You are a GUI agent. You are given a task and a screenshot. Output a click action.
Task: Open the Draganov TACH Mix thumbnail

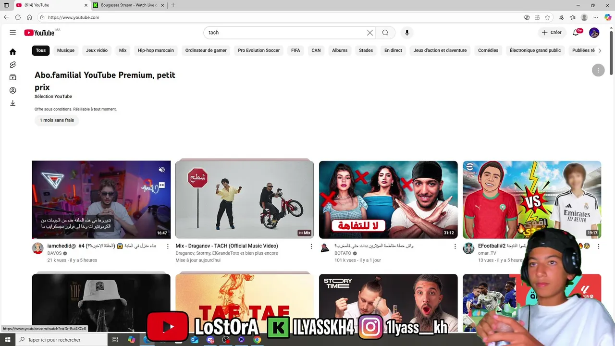pyautogui.click(x=245, y=199)
